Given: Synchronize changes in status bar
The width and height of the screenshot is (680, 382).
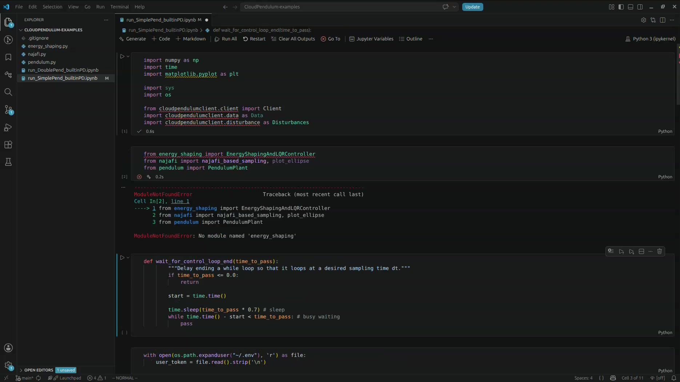Looking at the screenshot, I should (39, 378).
